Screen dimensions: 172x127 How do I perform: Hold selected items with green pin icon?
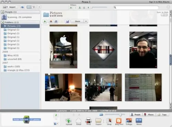(x=56, y=115)
